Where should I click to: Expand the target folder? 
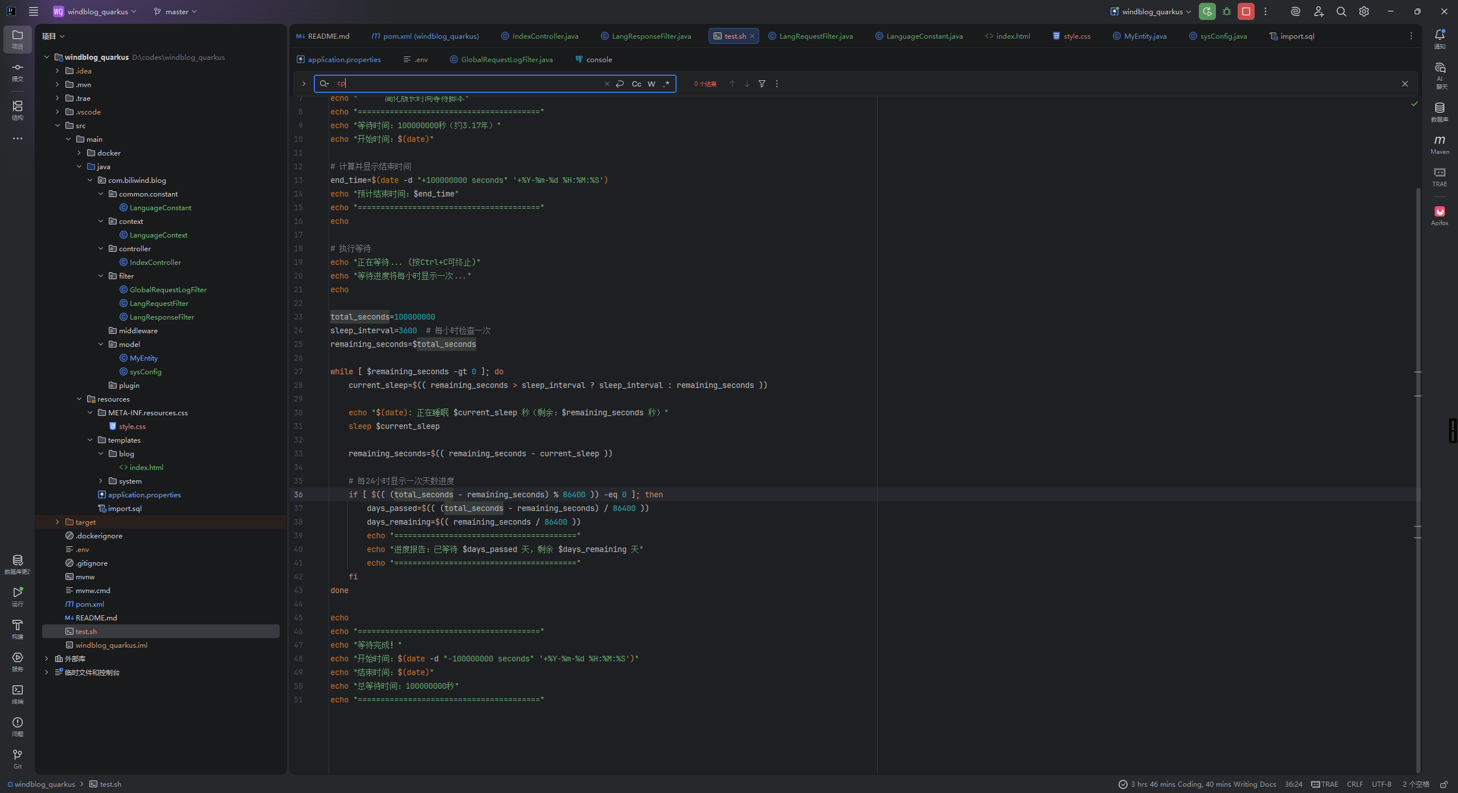[x=57, y=522]
